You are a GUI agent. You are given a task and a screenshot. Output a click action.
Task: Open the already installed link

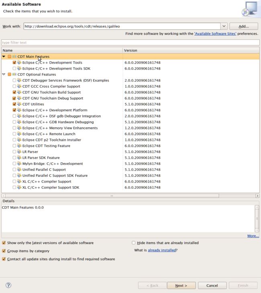coord(162,250)
